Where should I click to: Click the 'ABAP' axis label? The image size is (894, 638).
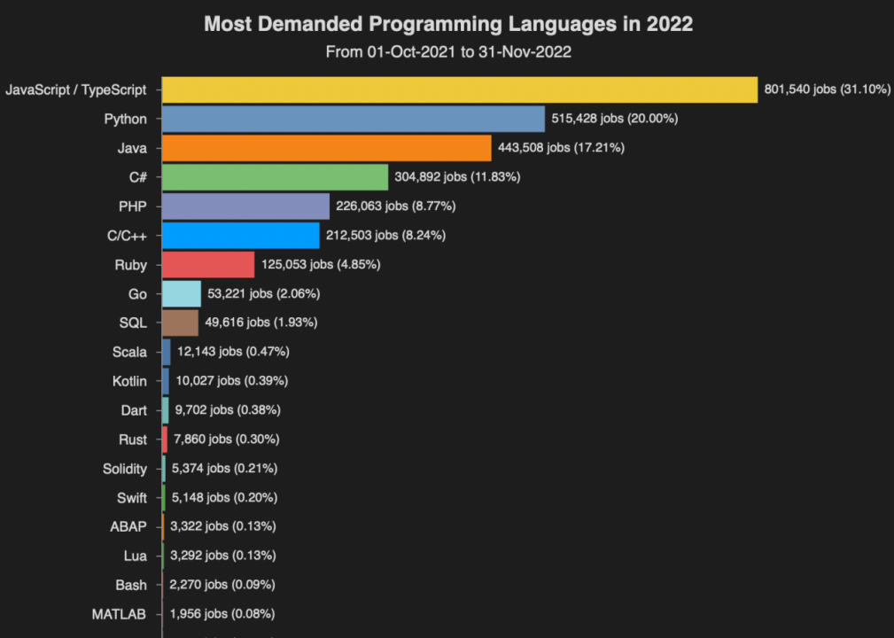[x=128, y=527]
